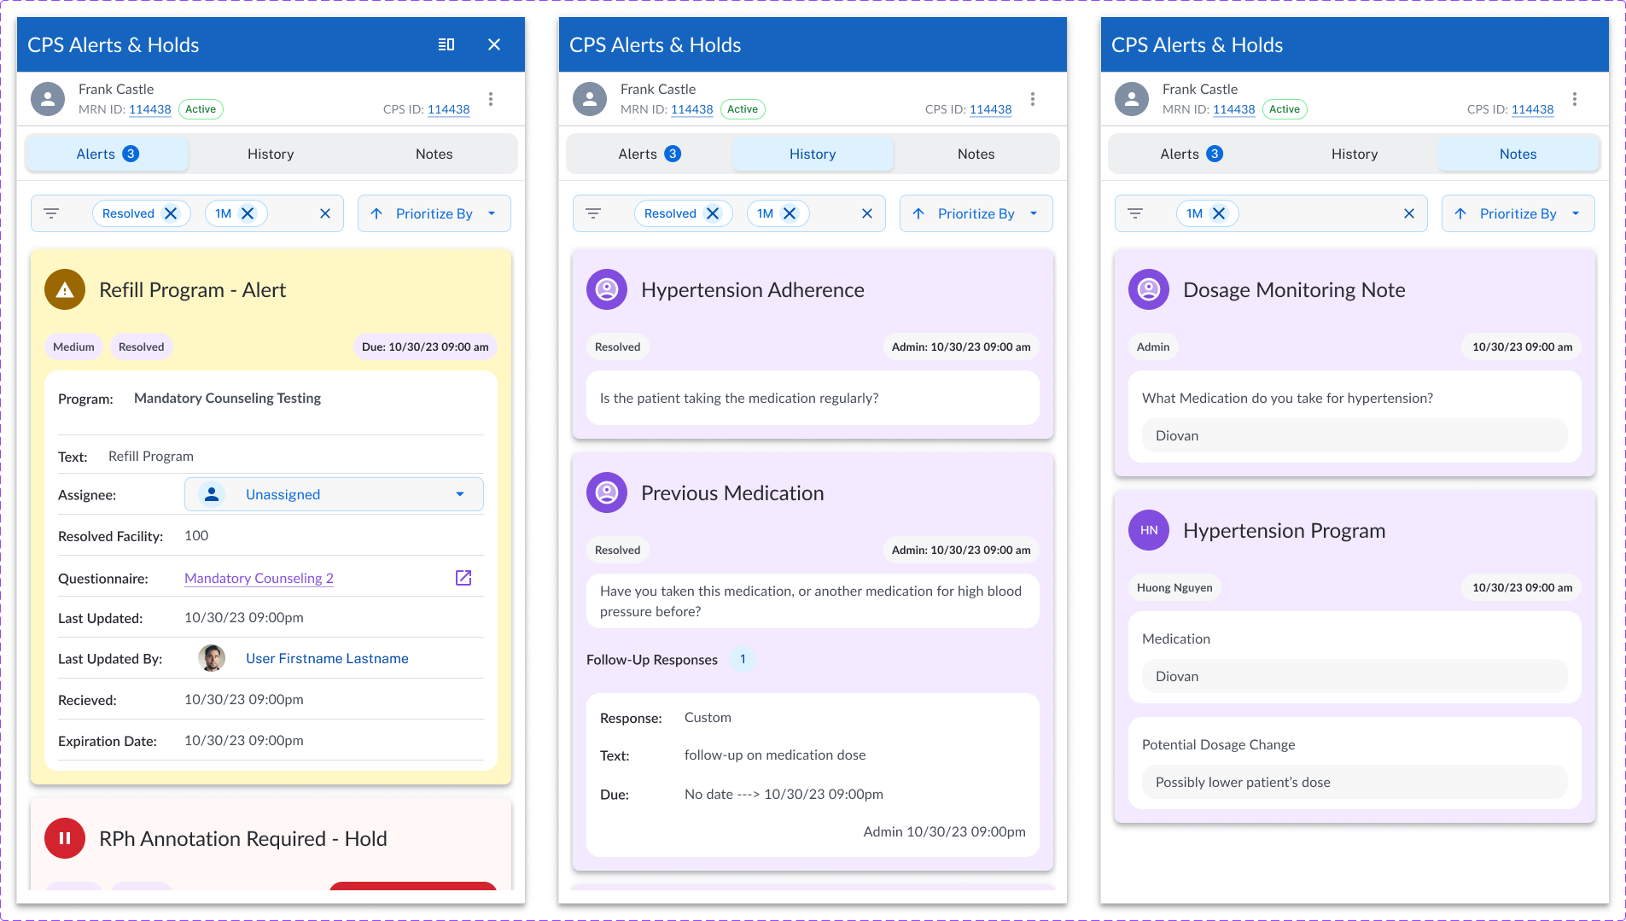Image resolution: width=1626 pixels, height=921 pixels.
Task: Click the red pause icon on RPh Annotation Hold
Action: tap(65, 838)
